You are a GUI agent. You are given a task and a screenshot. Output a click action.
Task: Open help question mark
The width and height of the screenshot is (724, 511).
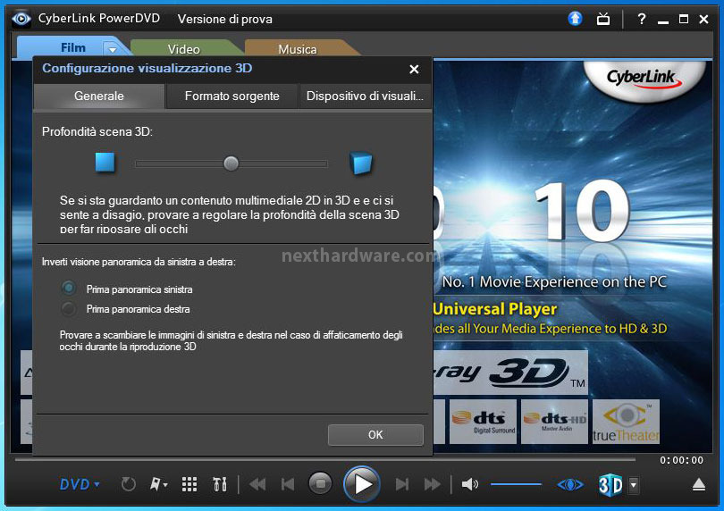(x=642, y=19)
